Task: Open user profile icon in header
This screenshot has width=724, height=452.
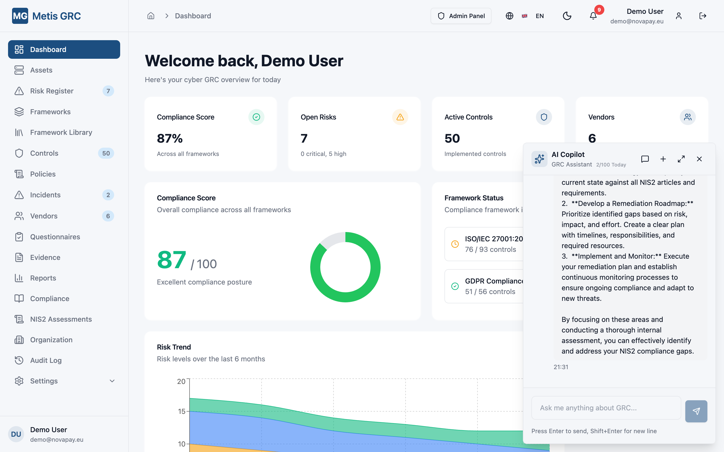Action: click(x=678, y=16)
